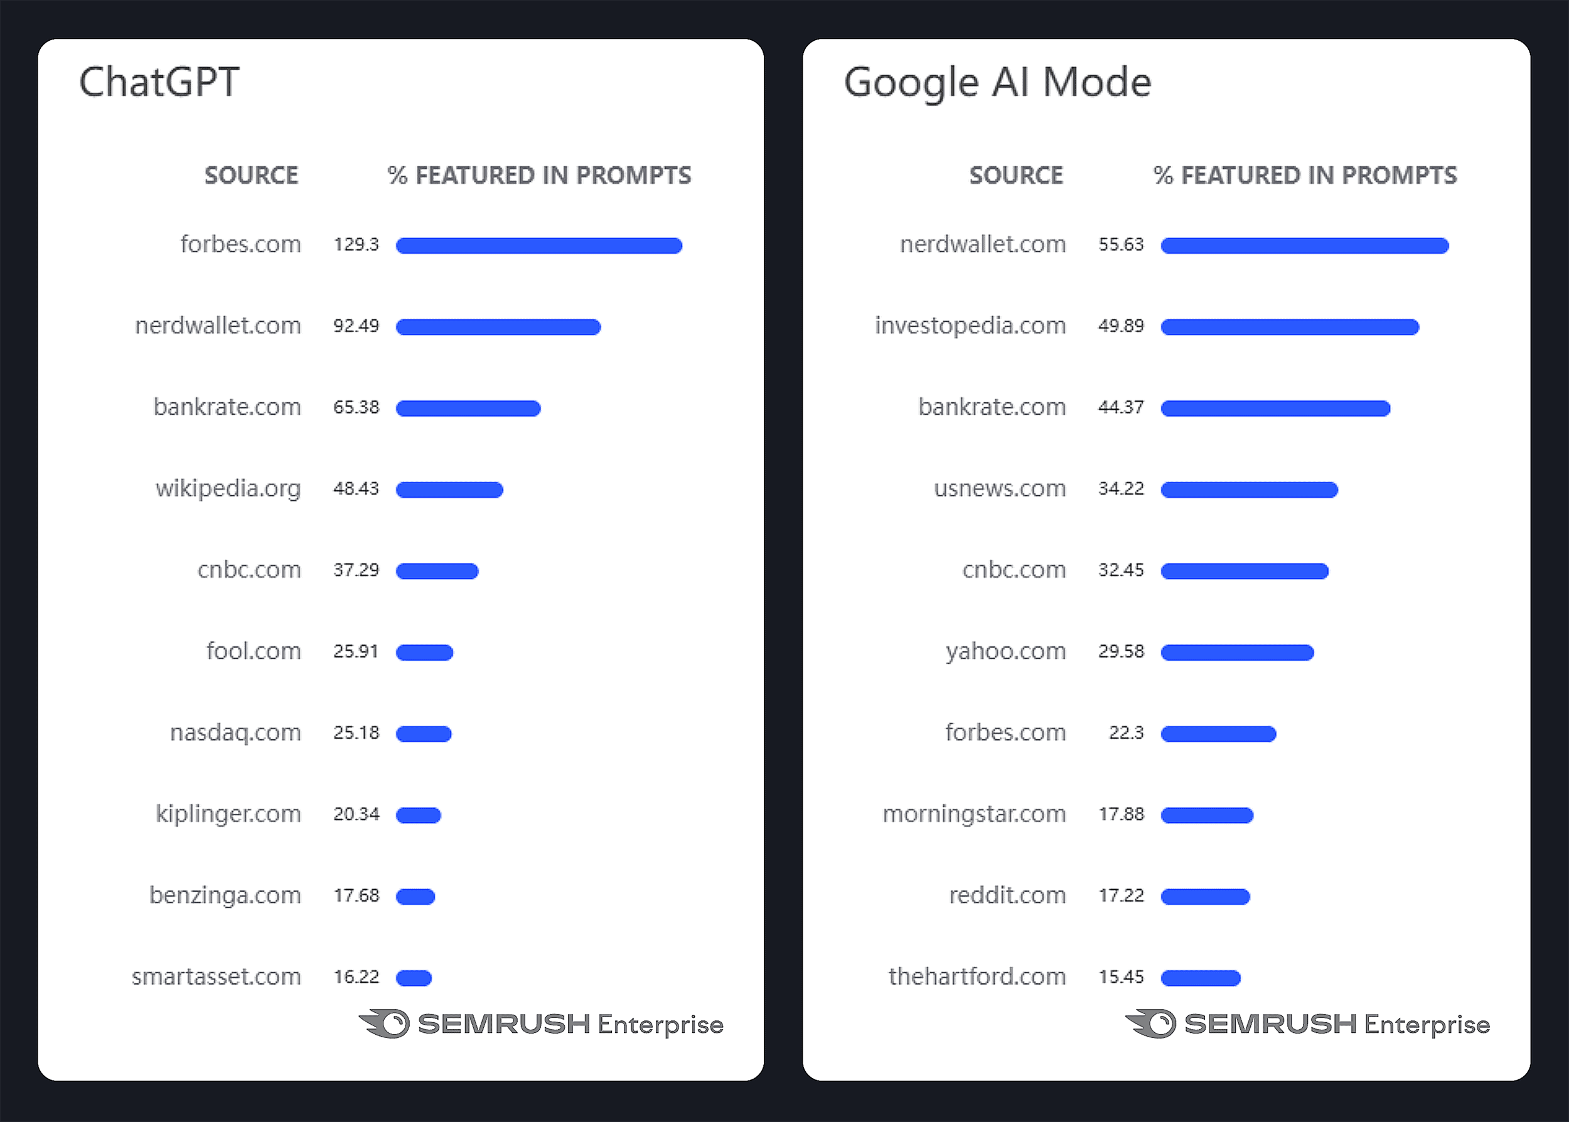The width and height of the screenshot is (1569, 1122).
Task: Click the 48.43 value next to wikipedia.org
Action: click(x=356, y=488)
